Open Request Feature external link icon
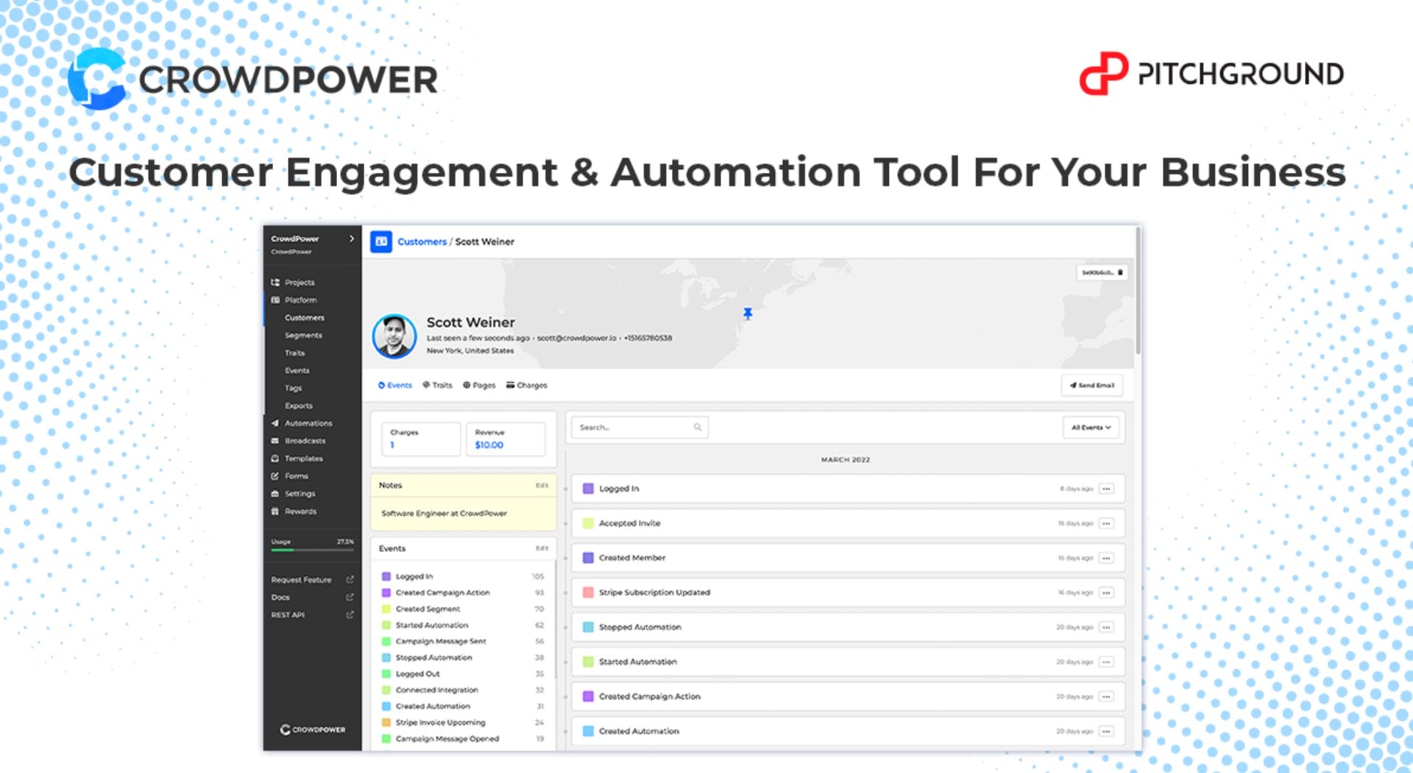 350,580
